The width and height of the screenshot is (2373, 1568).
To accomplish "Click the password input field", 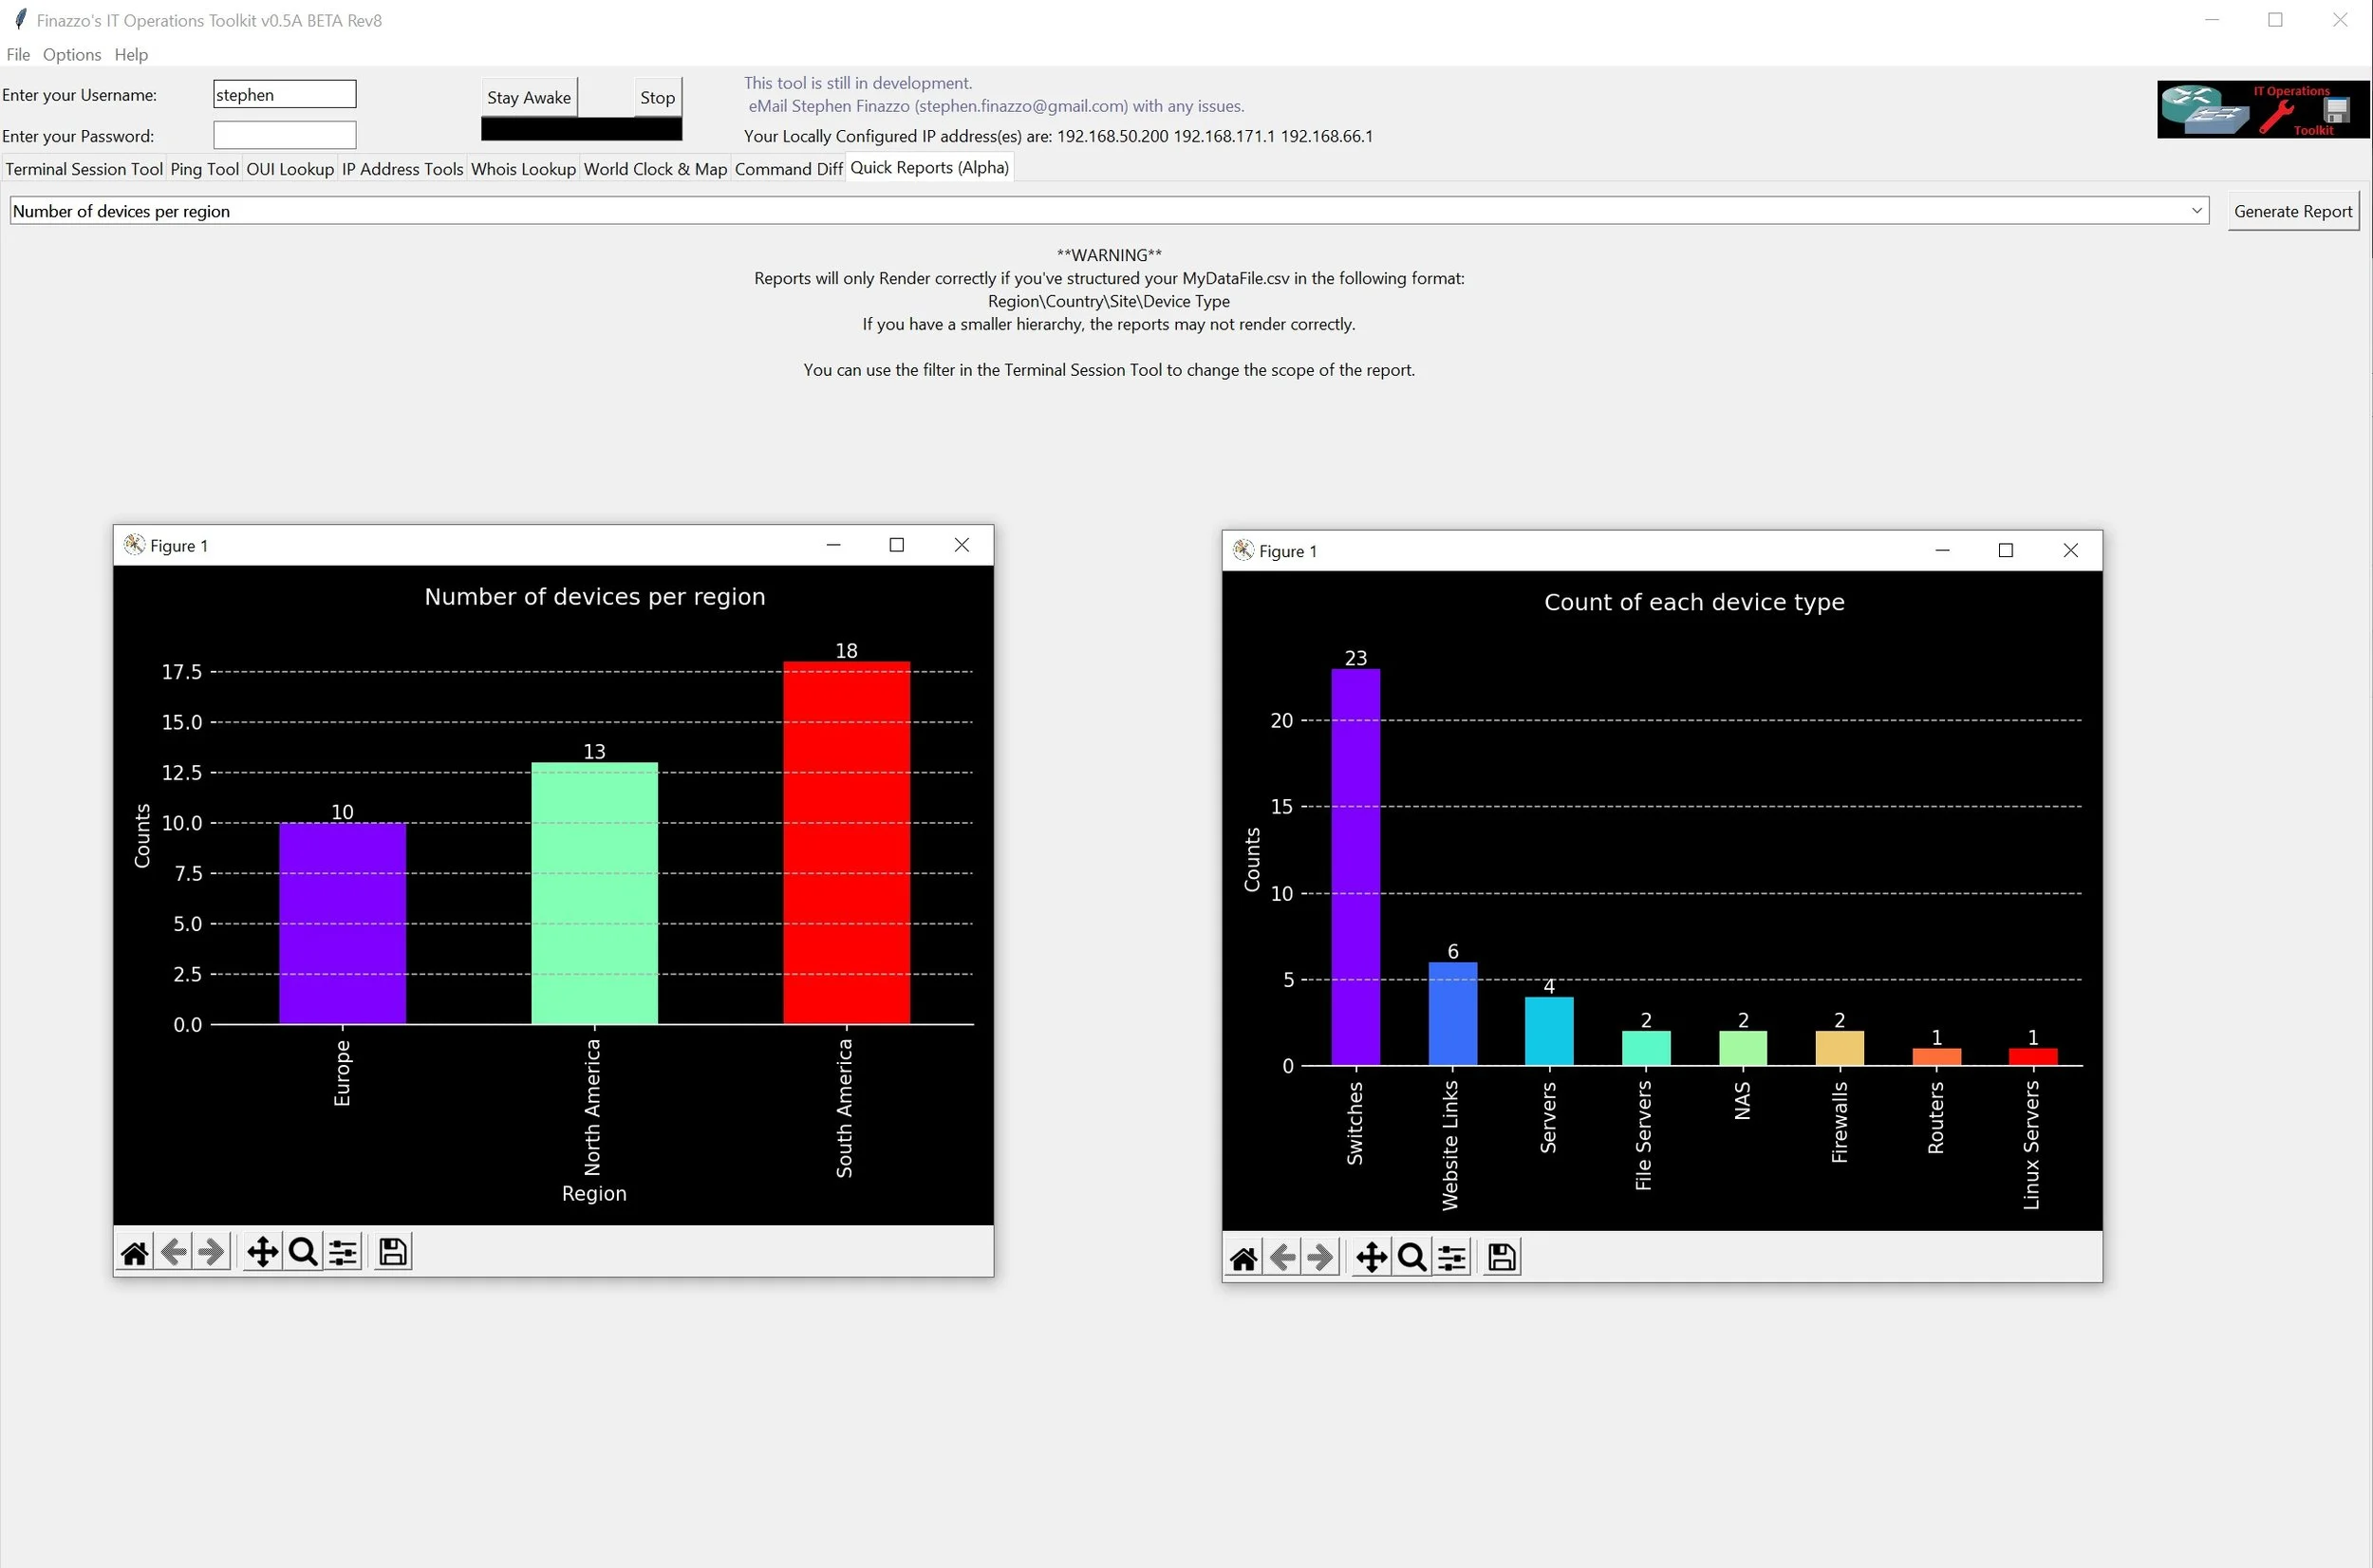I will [285, 135].
